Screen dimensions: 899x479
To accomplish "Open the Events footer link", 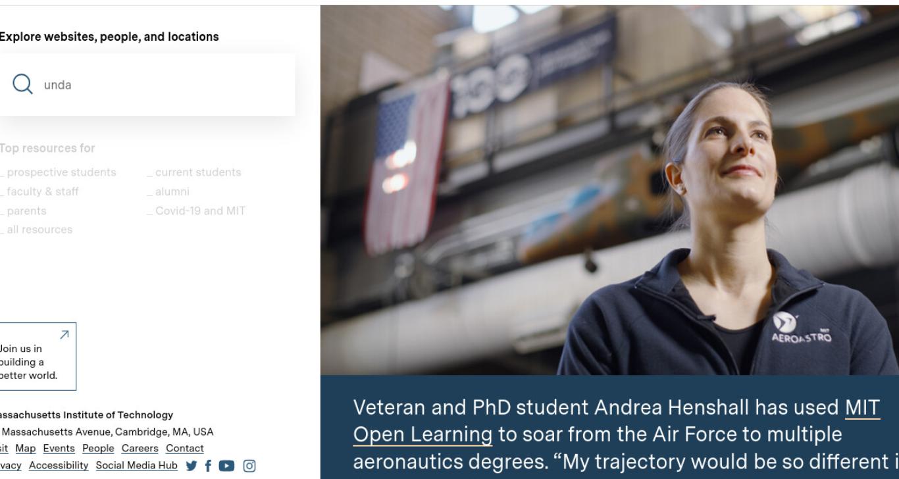I will tap(59, 448).
